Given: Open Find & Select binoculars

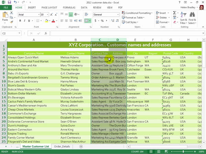Looking at the screenshot, I should [192, 18].
